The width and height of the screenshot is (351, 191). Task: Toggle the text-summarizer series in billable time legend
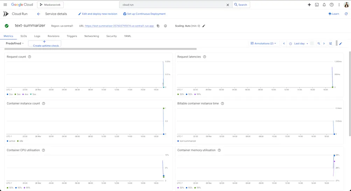(x=187, y=141)
